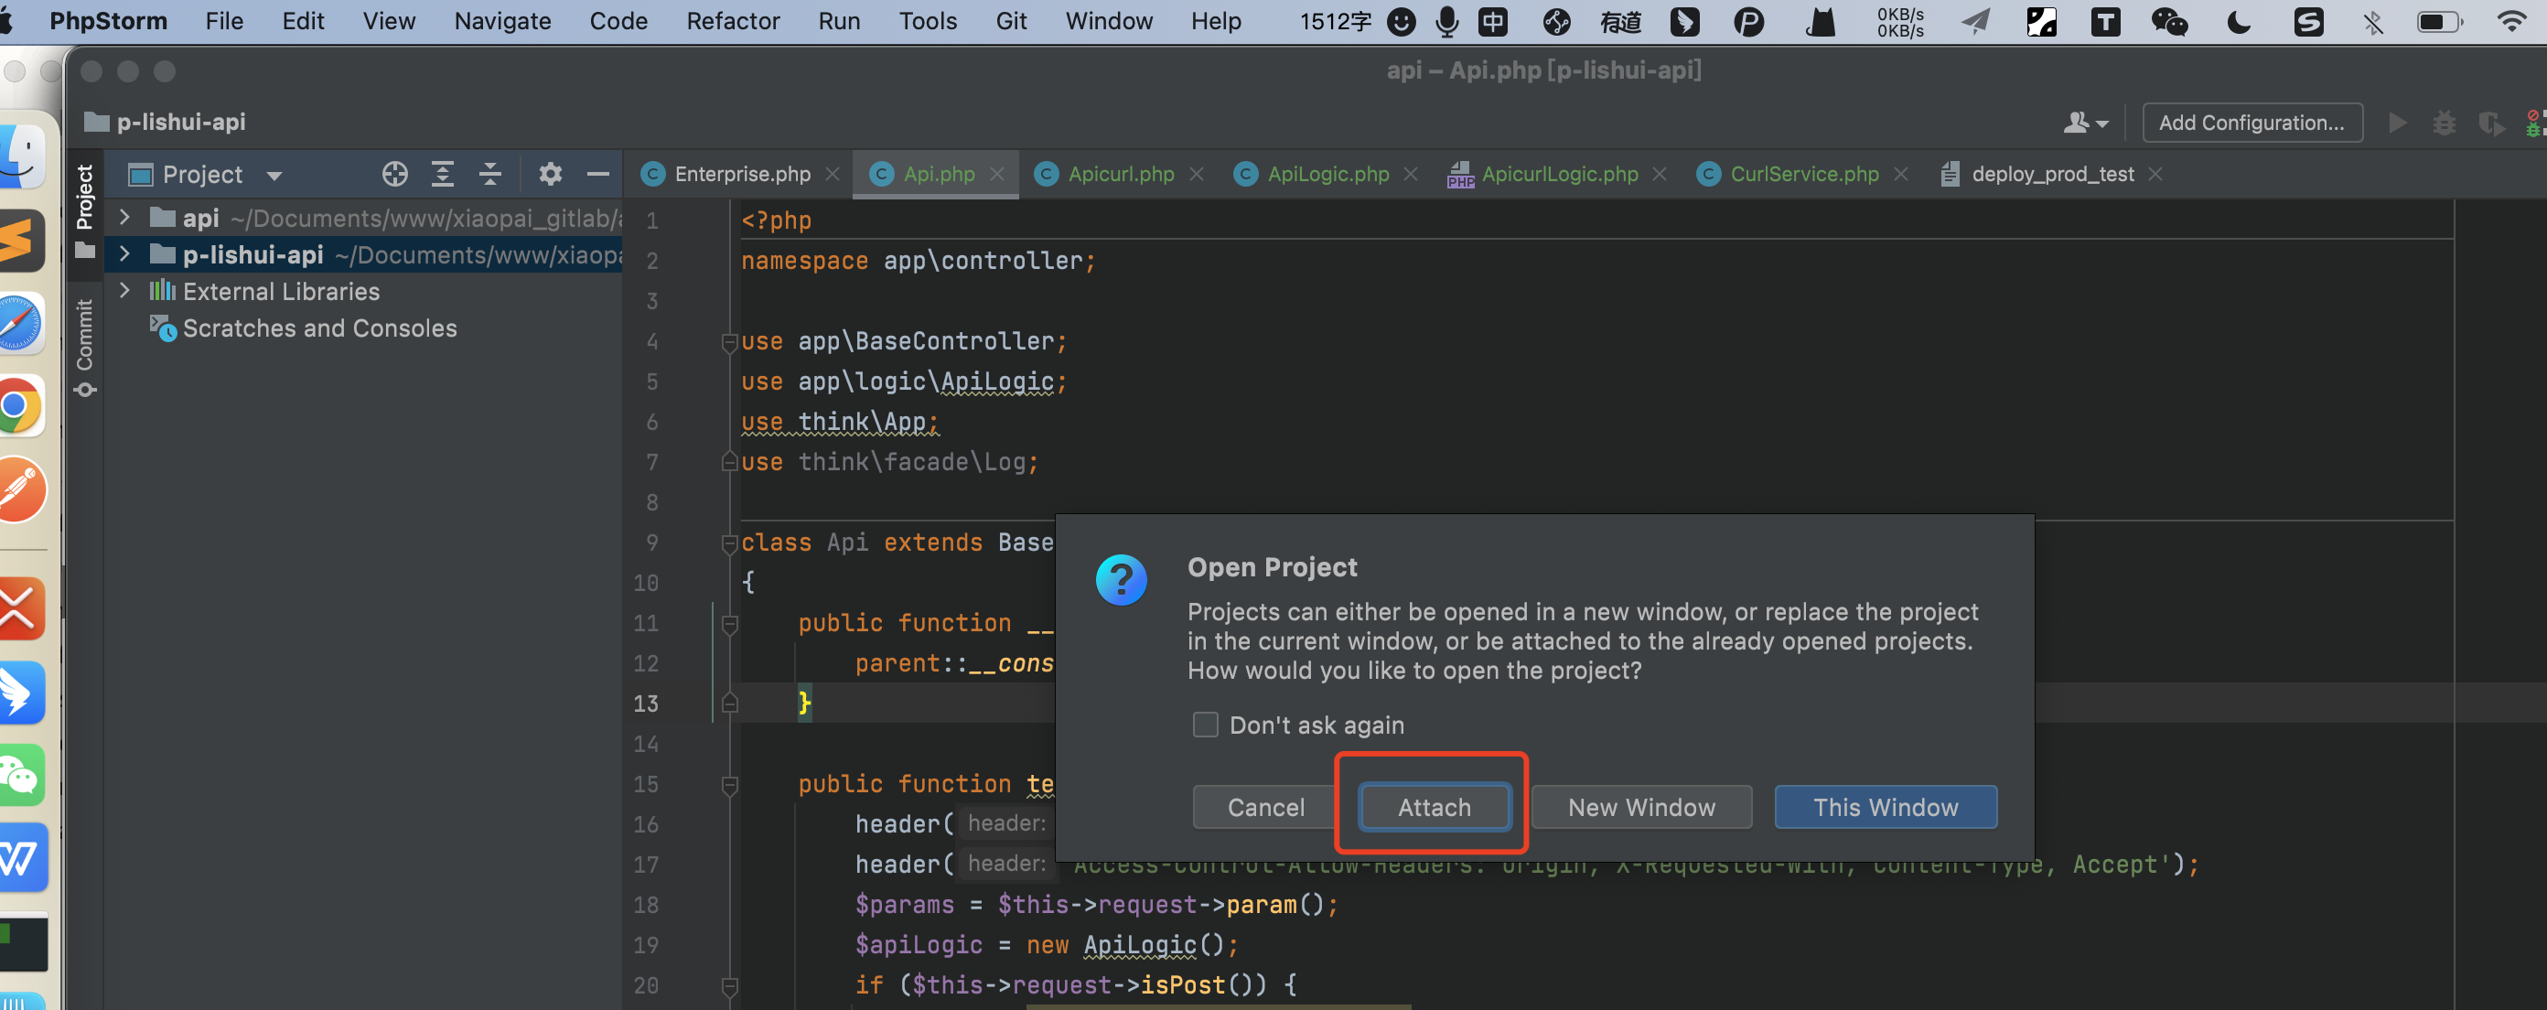
Task: Click Bluetooth icon in menu bar
Action: [2373, 21]
